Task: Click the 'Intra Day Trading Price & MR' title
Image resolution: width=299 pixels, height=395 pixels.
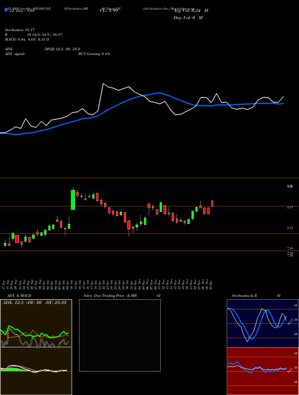Action: tap(110, 296)
